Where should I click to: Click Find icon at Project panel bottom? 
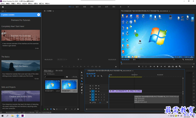coord(75,109)
